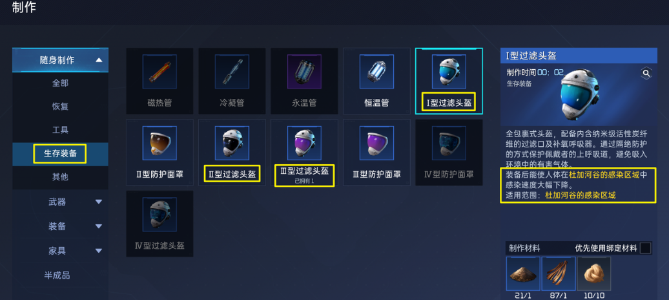This screenshot has height=300, width=669.
Task: Expand the 武器 category arrow
Action: [99, 202]
